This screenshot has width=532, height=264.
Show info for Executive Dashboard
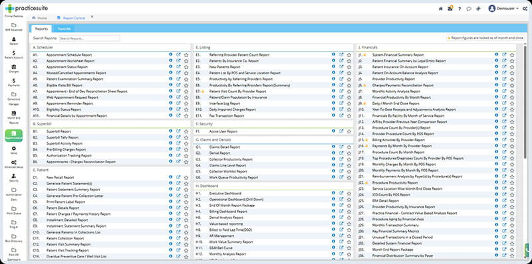pyautogui.click(x=334, y=193)
